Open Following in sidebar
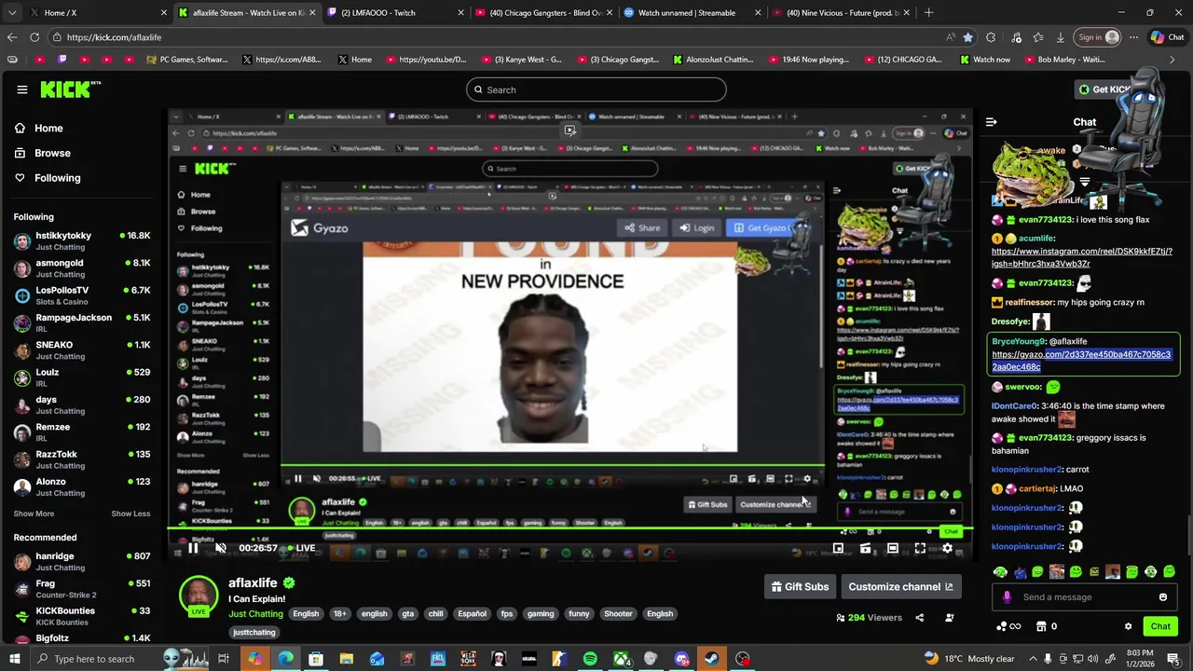The image size is (1193, 671). coord(48,178)
